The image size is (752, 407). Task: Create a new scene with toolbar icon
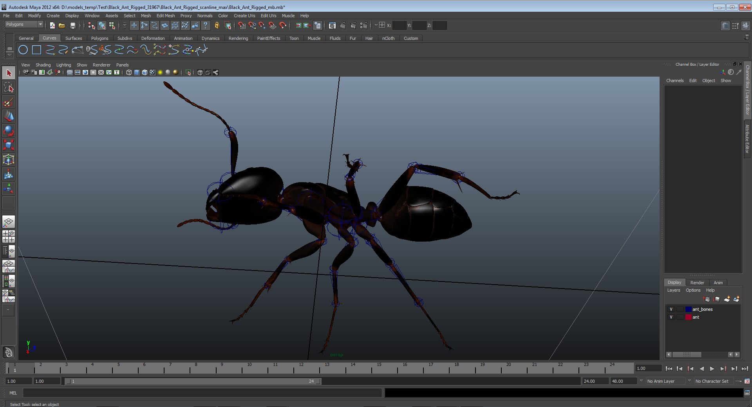click(52, 25)
